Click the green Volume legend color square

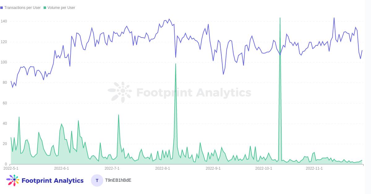[x=45, y=8]
